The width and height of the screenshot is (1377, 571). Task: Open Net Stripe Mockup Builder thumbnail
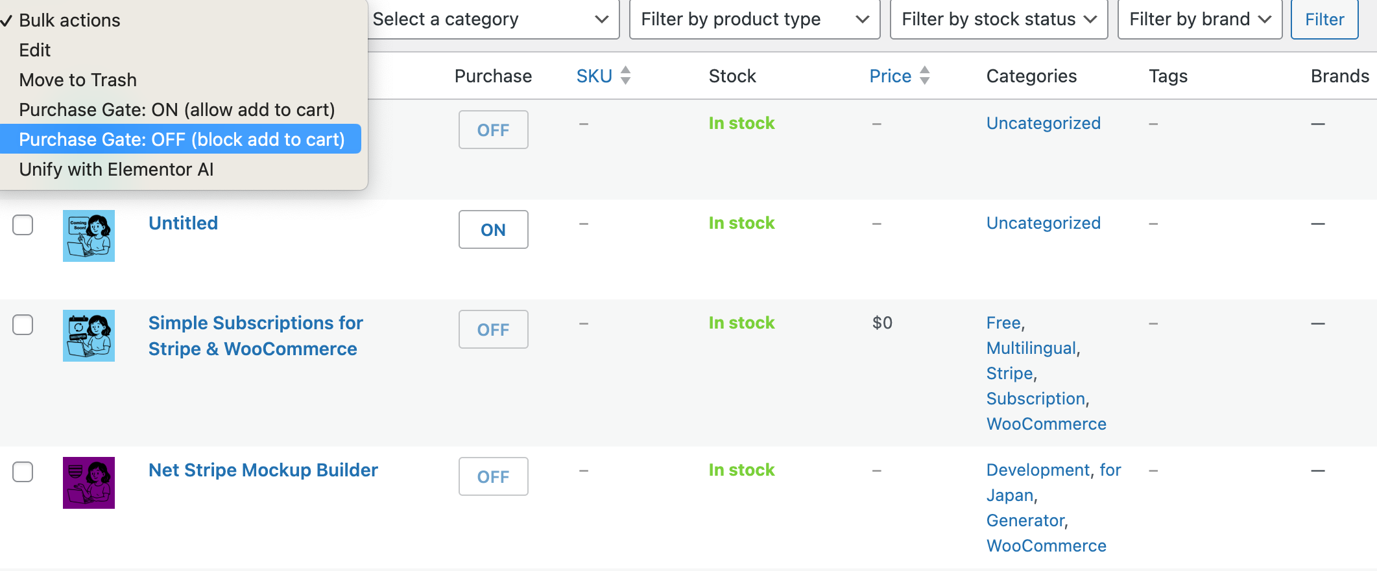pos(89,483)
